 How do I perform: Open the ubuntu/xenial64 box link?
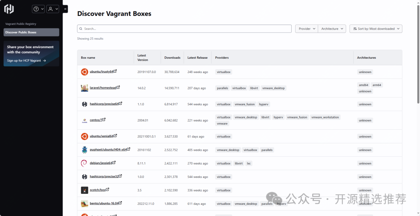tap(102, 136)
